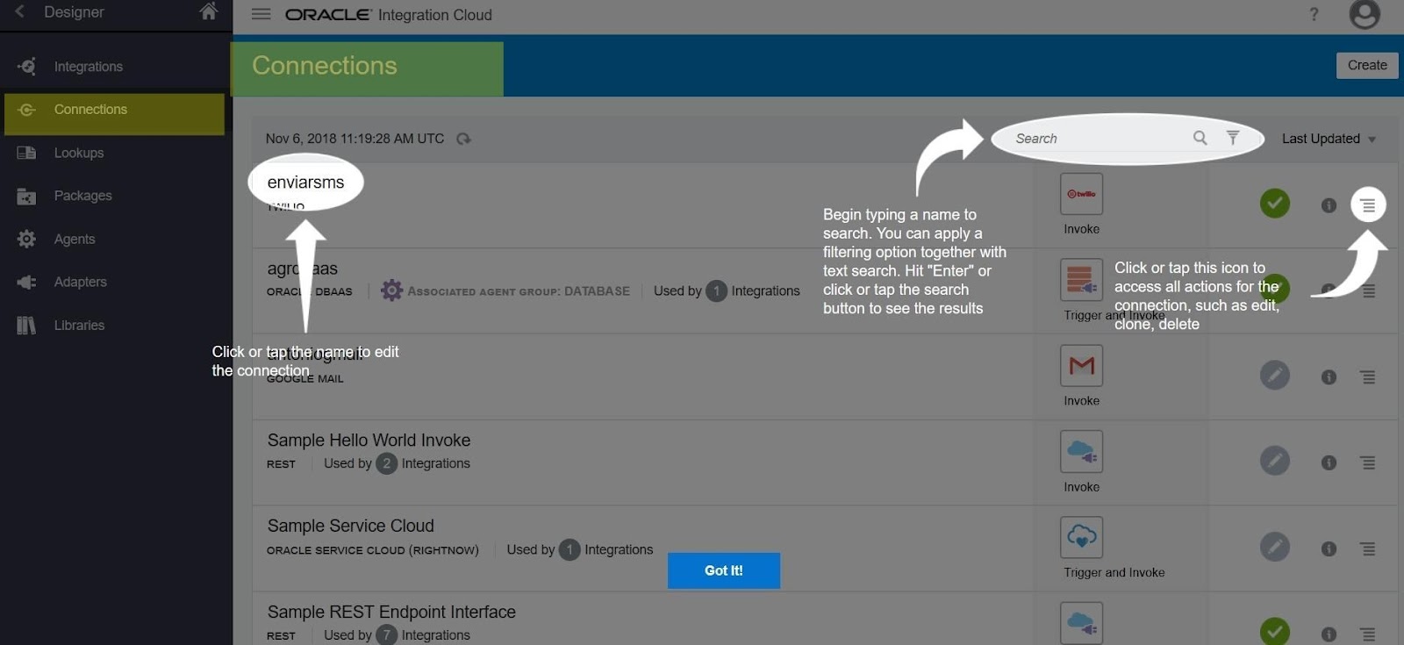The width and height of the screenshot is (1404, 645).
Task: Show info for the enviarsms connection
Action: coord(1329,205)
